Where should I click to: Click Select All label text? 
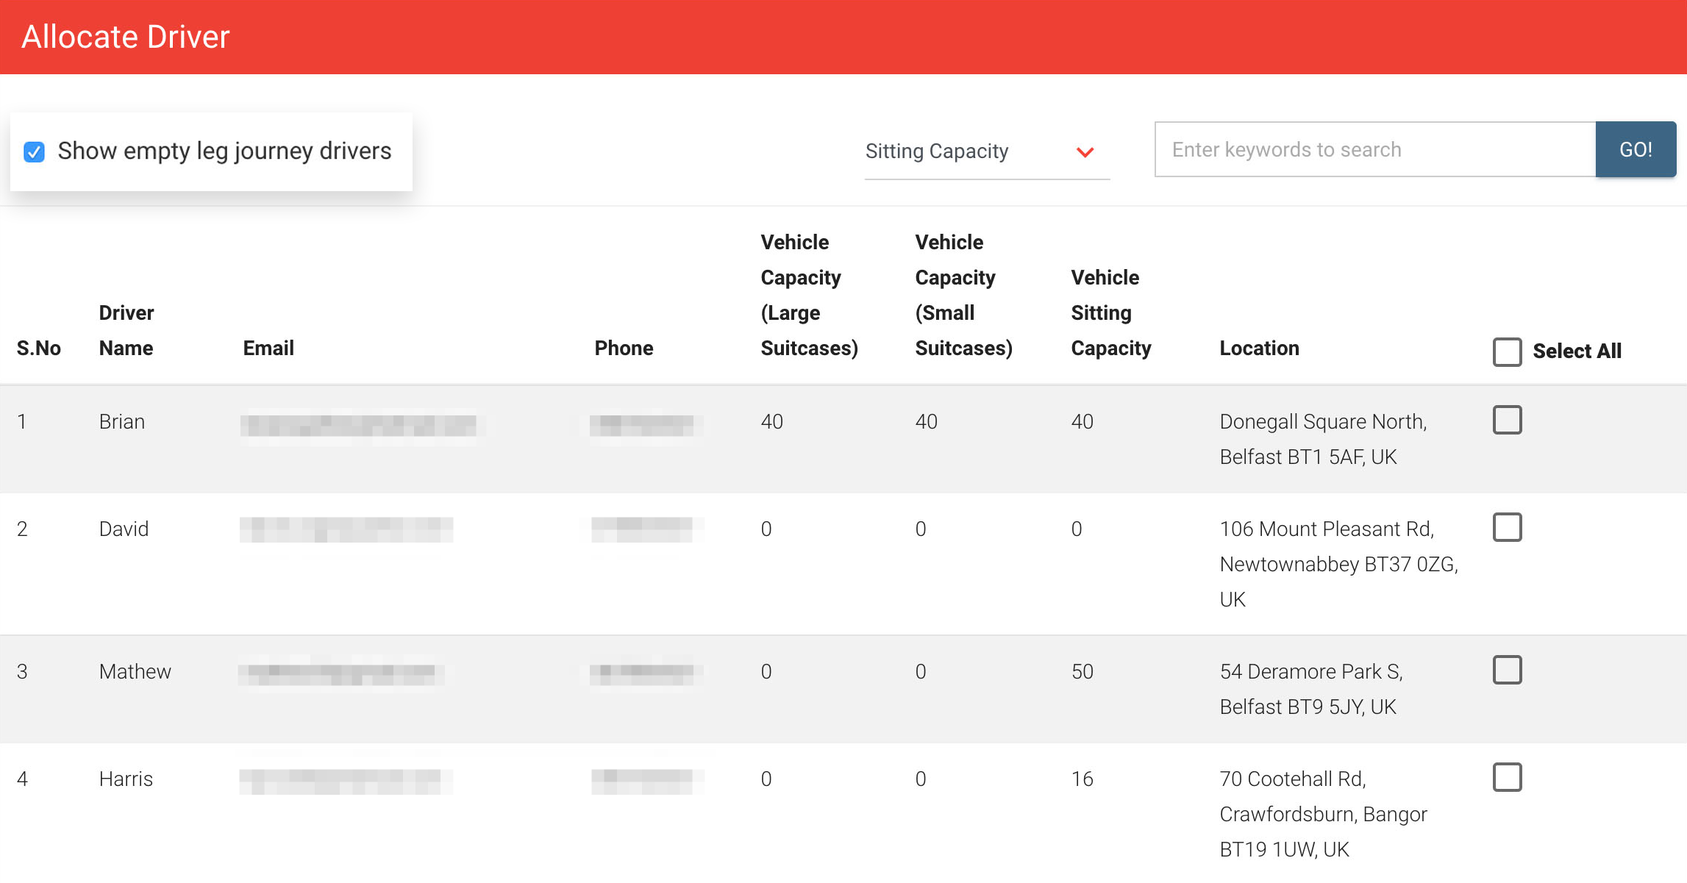[x=1577, y=351]
